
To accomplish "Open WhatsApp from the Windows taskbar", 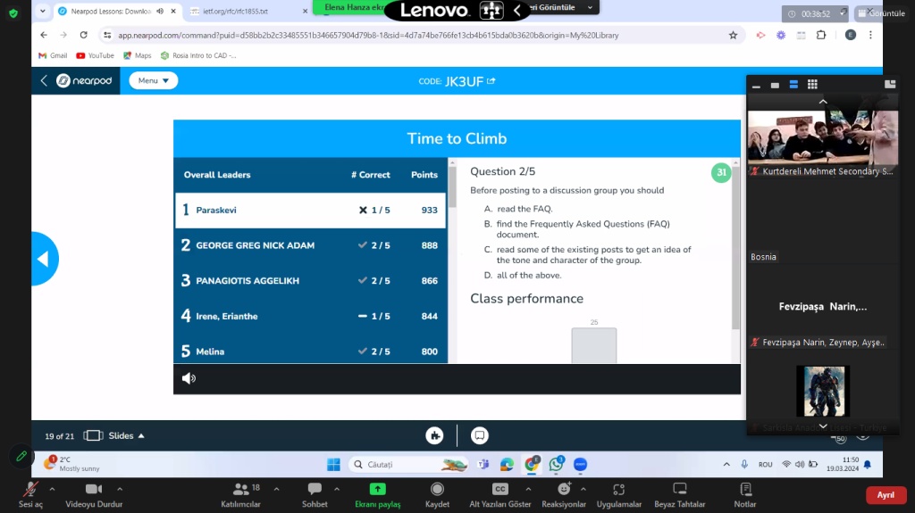I will pos(556,464).
